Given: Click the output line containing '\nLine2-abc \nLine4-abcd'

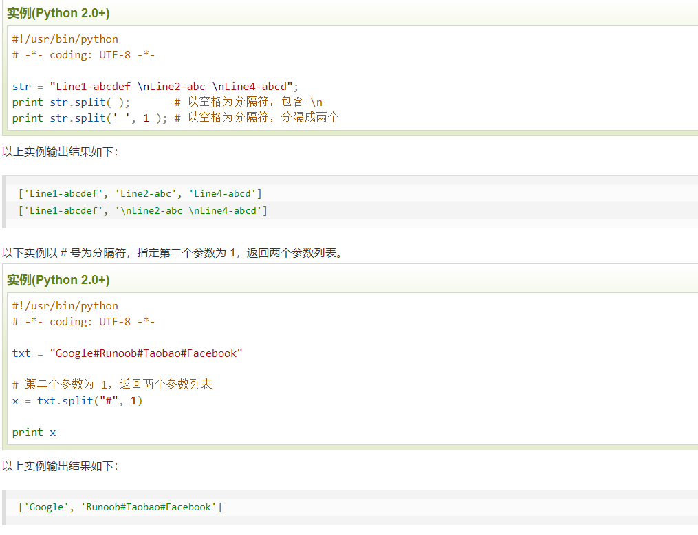Looking at the screenshot, I should pos(143,210).
